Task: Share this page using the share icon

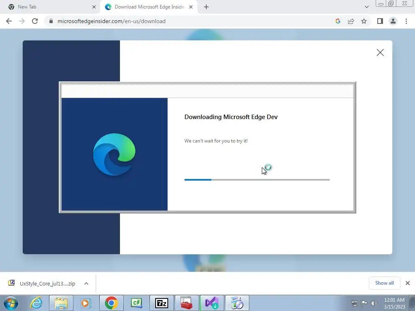Action: coord(351,21)
